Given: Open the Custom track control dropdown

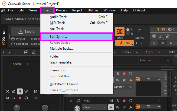Looking at the screenshot, I should click(155, 60).
